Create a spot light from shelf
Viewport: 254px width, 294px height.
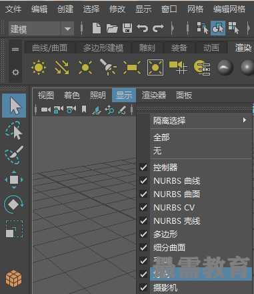pos(108,67)
